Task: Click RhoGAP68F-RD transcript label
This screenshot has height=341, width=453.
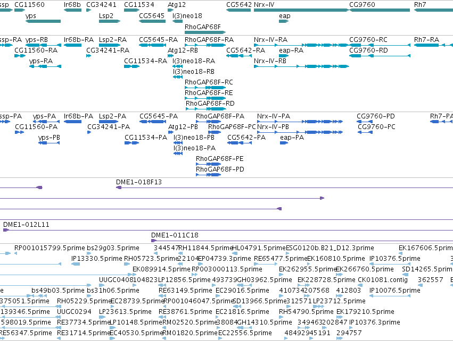Action: (210, 103)
